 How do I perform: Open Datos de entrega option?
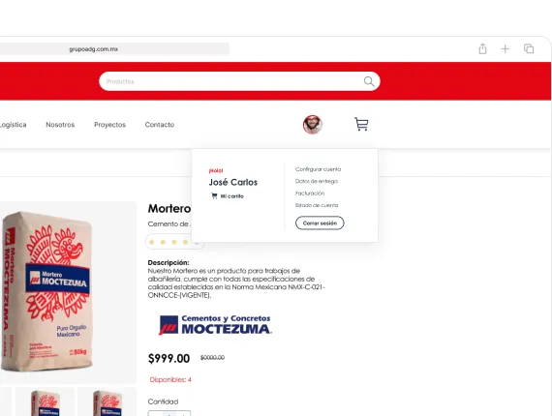tap(316, 181)
